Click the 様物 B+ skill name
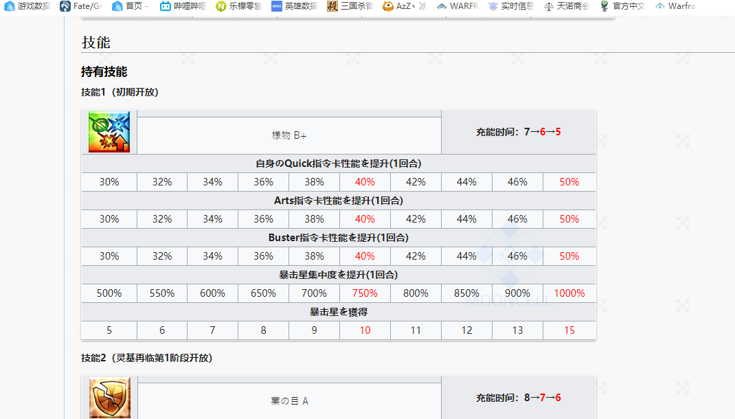 click(289, 135)
